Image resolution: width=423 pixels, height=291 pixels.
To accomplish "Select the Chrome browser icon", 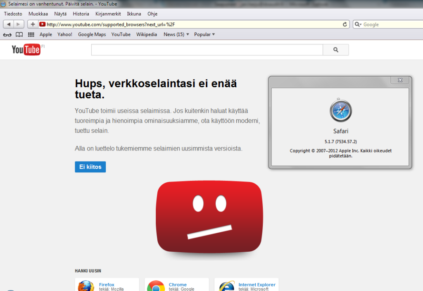I will coord(155,285).
